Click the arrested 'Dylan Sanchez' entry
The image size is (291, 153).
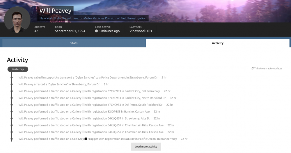pos(59,84)
